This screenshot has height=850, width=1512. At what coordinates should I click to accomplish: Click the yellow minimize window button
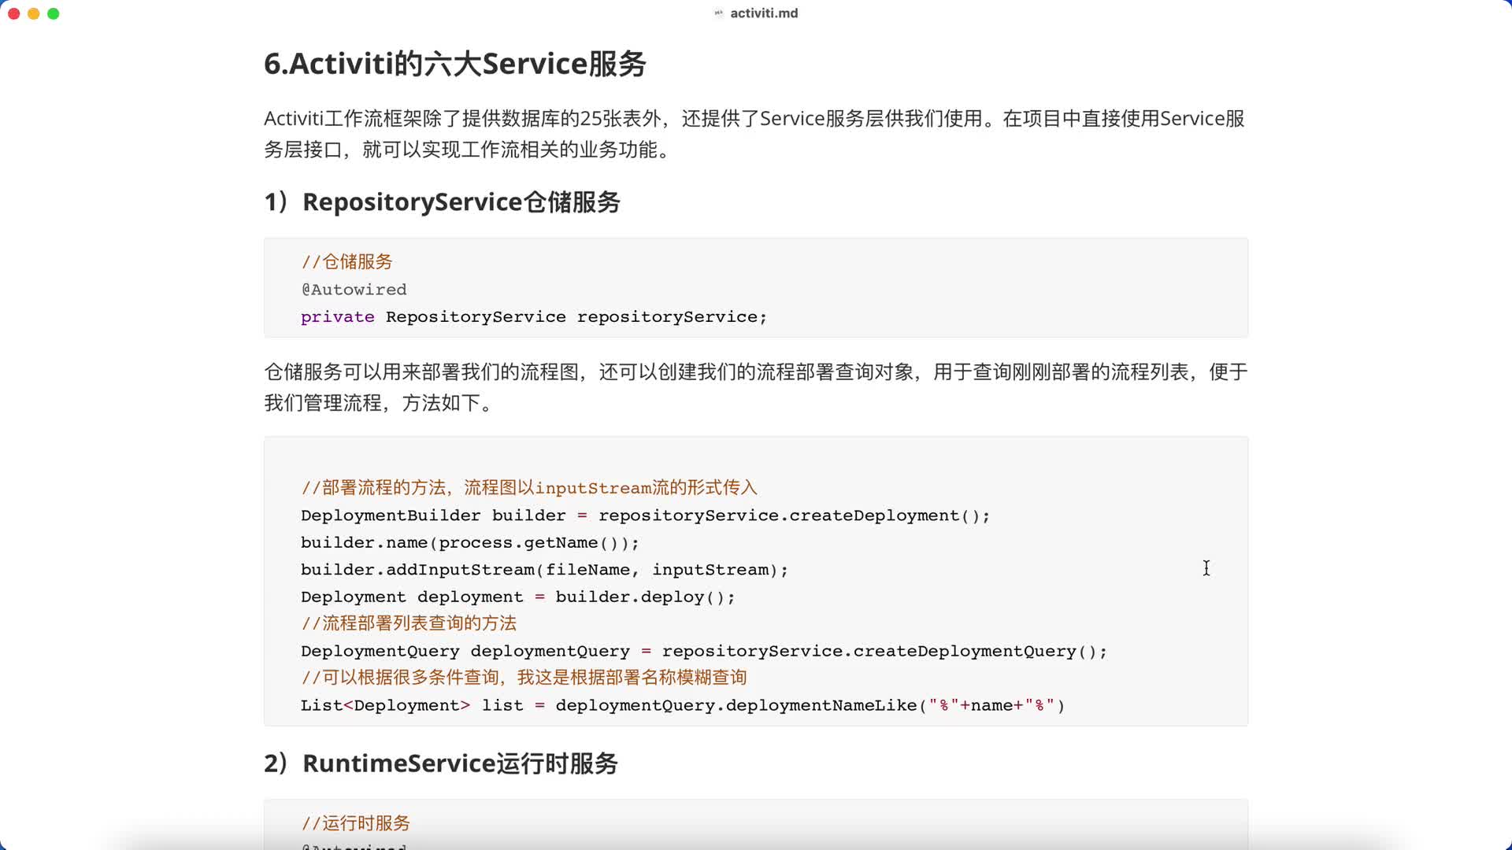click(33, 13)
